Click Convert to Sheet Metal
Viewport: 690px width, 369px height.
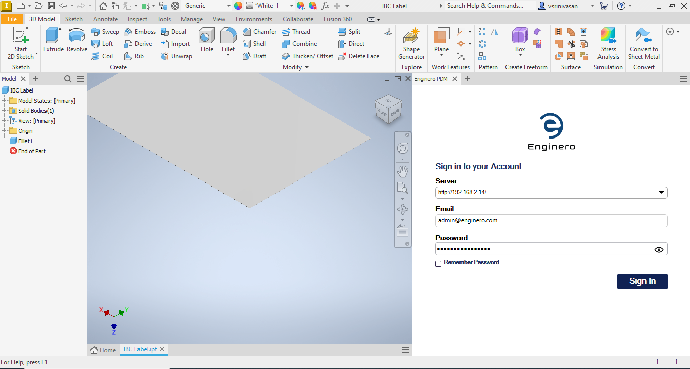(x=644, y=43)
